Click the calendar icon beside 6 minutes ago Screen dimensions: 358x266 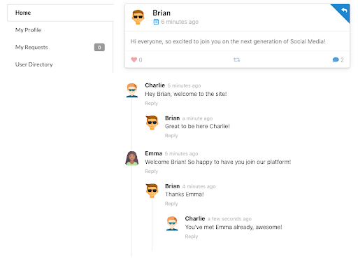pyautogui.click(x=156, y=22)
